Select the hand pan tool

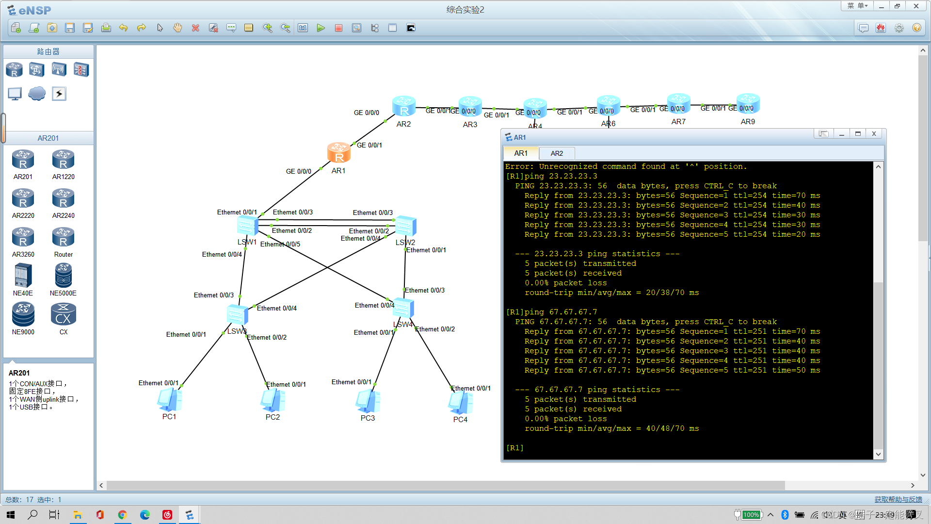click(x=177, y=28)
